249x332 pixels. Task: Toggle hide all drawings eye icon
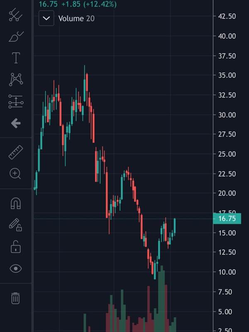tap(16, 269)
